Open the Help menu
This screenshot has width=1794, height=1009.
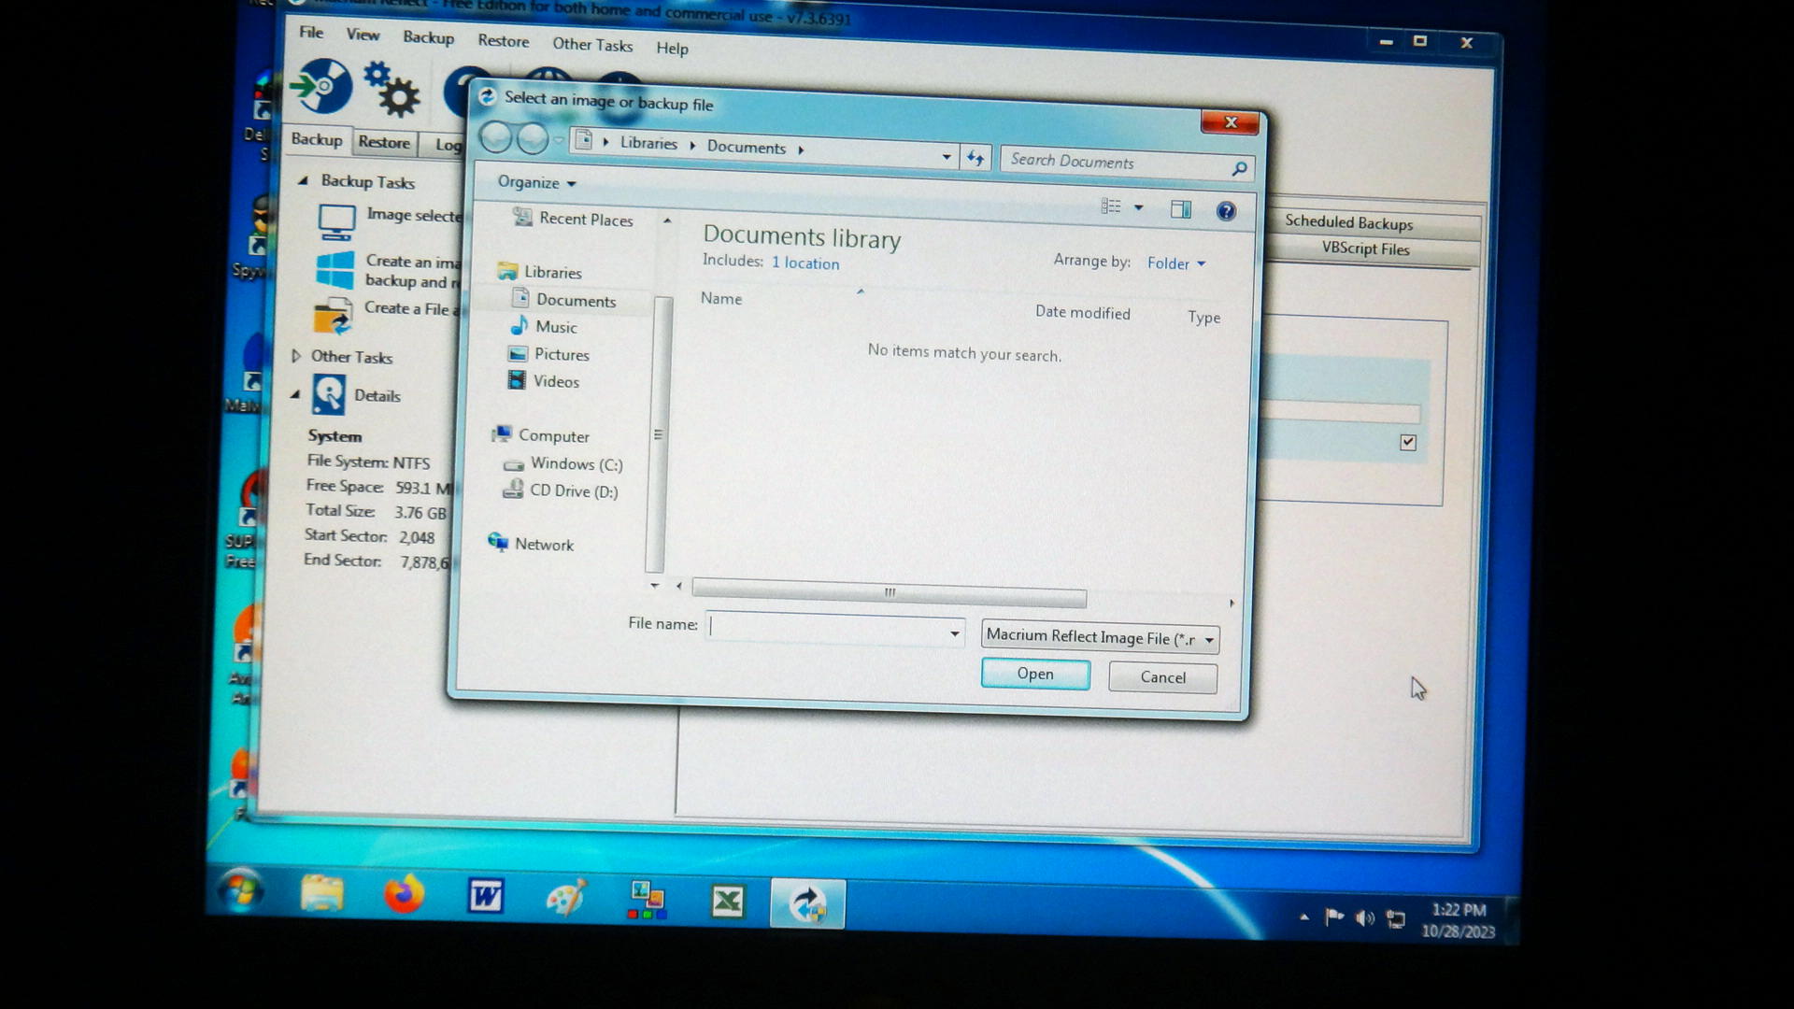[672, 48]
